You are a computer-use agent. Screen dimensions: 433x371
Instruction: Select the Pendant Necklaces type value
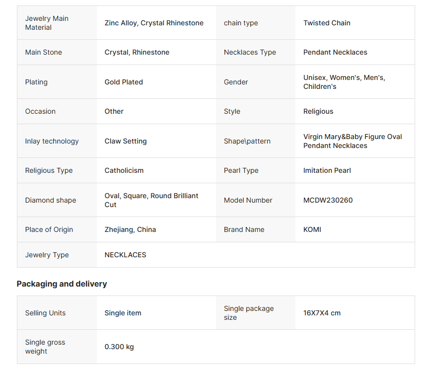click(x=335, y=52)
